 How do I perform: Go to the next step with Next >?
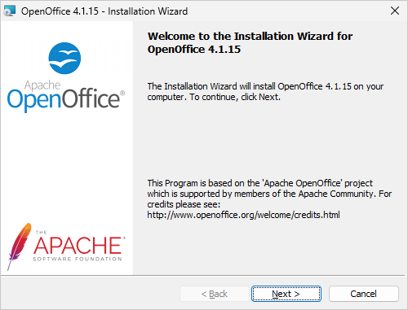point(286,294)
